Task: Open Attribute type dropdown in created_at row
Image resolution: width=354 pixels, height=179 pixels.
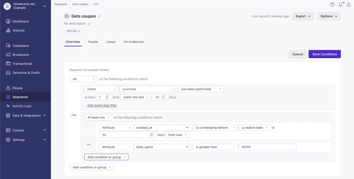Action: (116, 127)
